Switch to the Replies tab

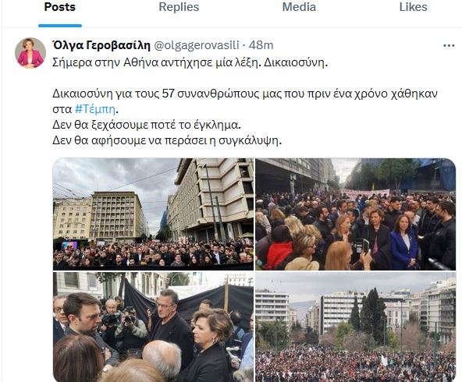click(179, 7)
